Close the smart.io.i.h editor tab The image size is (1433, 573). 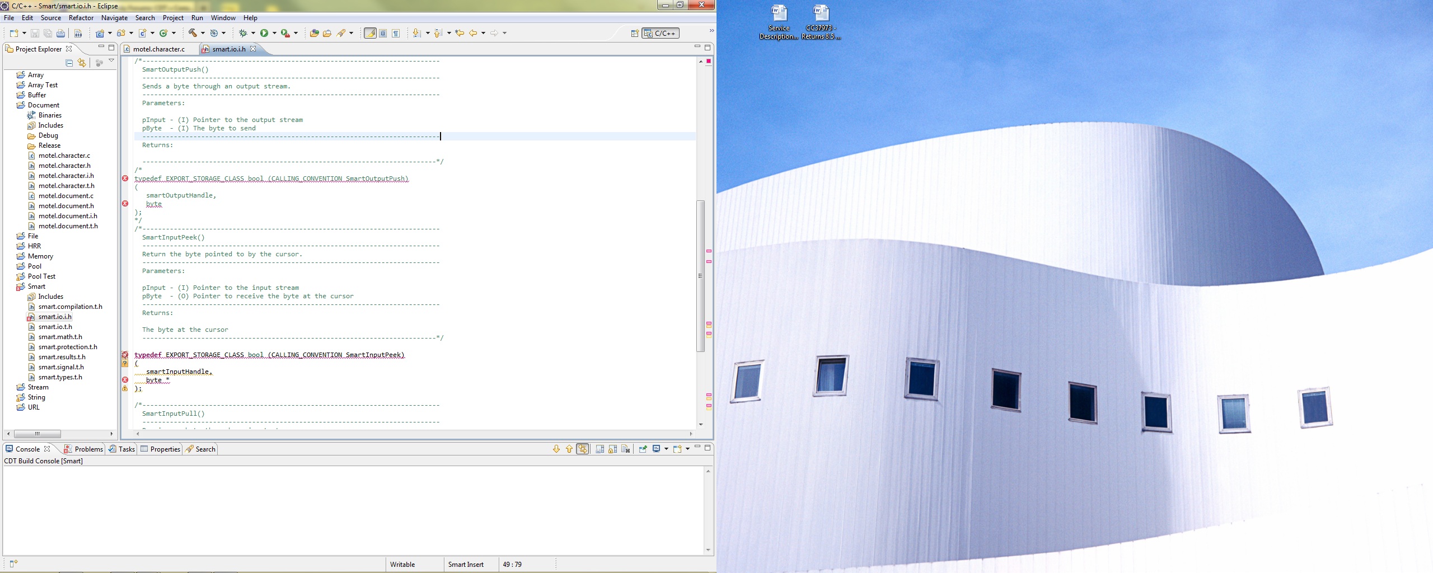click(x=253, y=49)
